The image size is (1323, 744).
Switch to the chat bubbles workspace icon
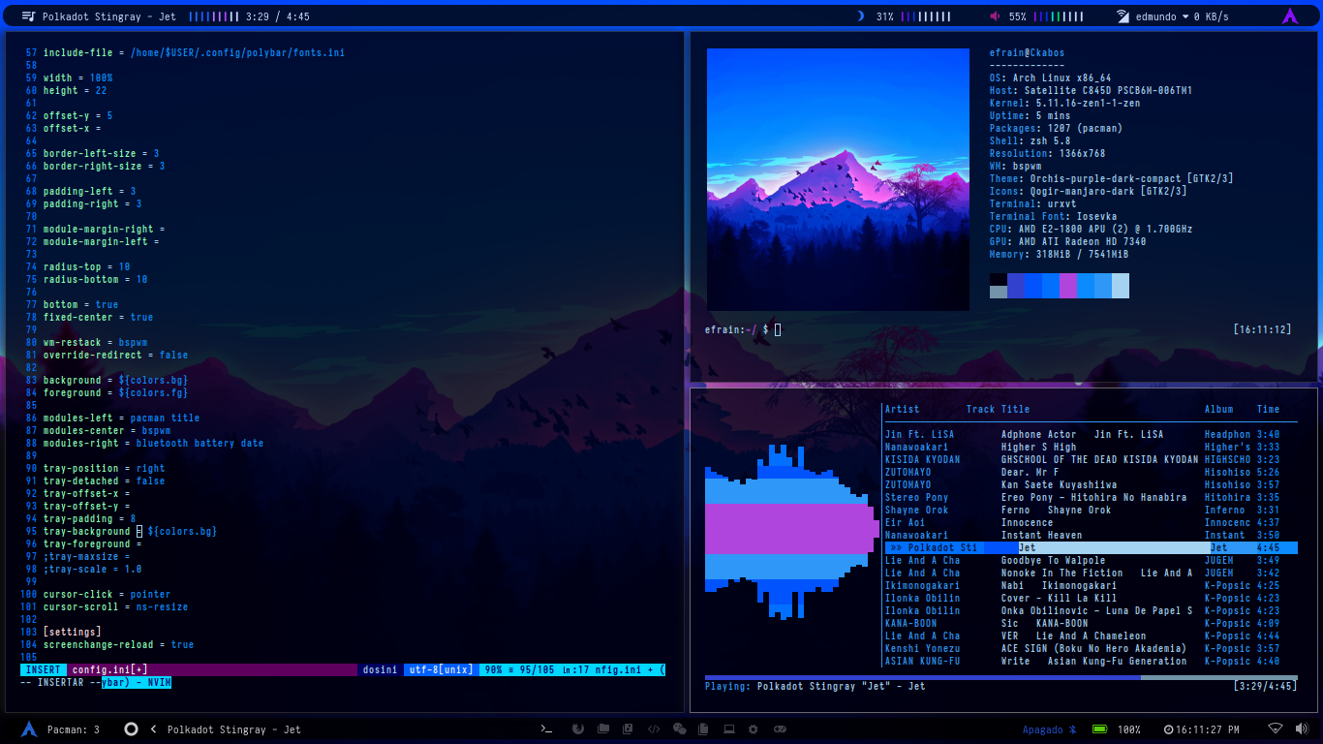click(x=679, y=728)
